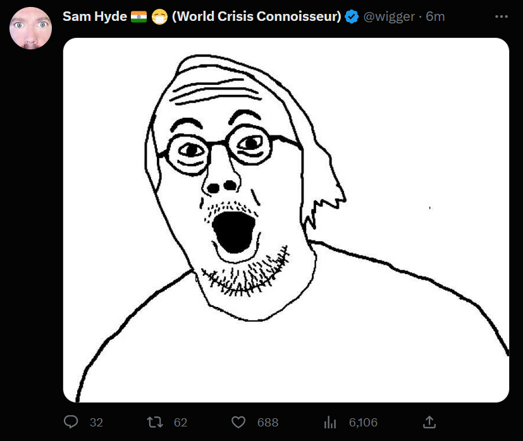Click the India flag emoji in name
This screenshot has width=523, height=441.
point(138,17)
